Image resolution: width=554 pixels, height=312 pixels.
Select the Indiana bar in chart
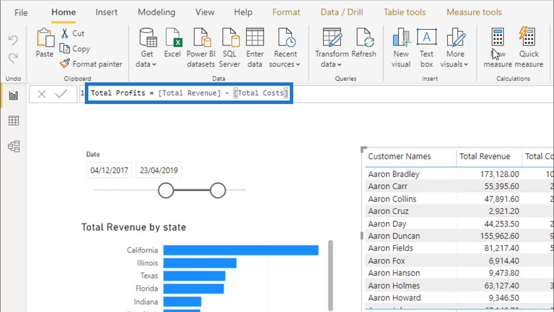[182, 302]
